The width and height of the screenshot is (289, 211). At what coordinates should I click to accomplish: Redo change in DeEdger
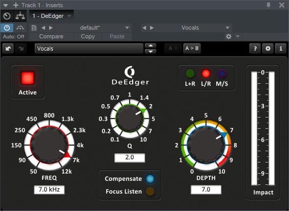point(21,49)
